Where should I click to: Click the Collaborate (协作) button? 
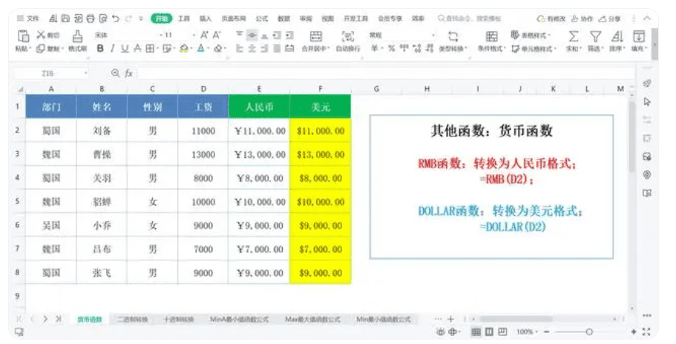click(583, 18)
